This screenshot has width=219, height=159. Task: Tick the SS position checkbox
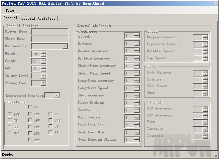(x=10, y=127)
